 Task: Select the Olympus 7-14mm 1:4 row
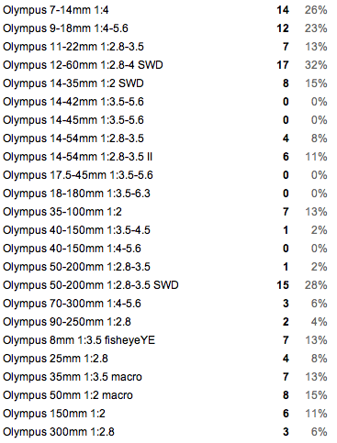click(x=165, y=10)
